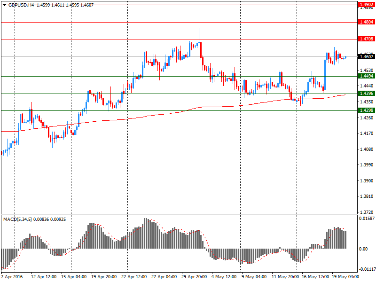Select the 1.4804 resistance price label
This screenshot has width=376, height=282.
pos(367,22)
